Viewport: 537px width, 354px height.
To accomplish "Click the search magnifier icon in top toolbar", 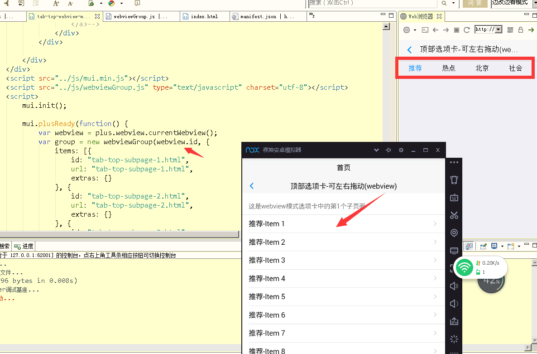I will (444, 3).
